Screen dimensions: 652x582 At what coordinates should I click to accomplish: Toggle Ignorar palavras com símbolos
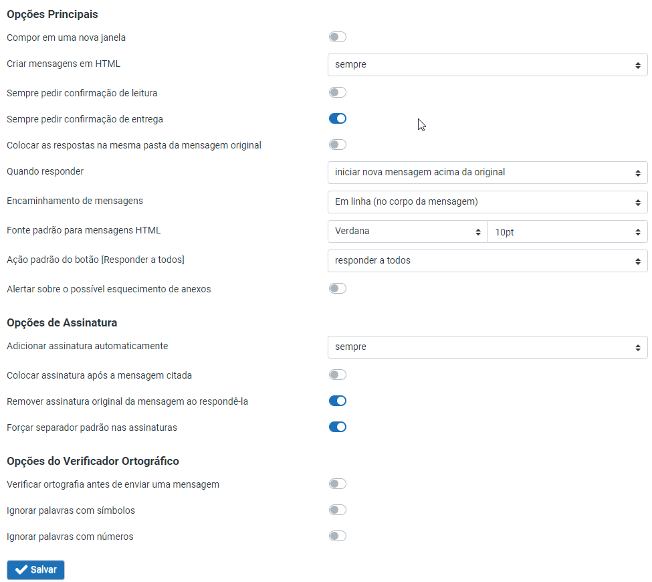337,510
